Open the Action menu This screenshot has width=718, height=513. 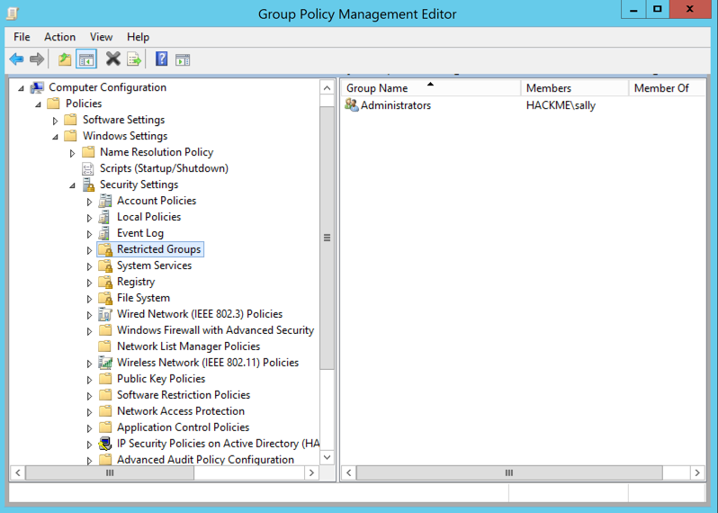(59, 37)
